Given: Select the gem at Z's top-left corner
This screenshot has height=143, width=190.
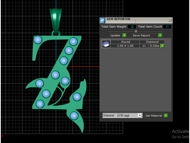Looking at the screenshot, I should tap(38, 40).
